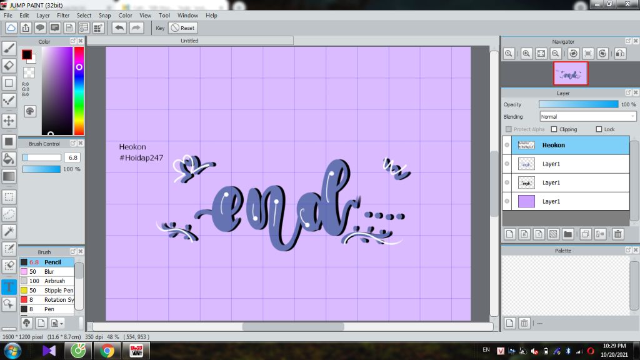
Task: Enable the Lock checkbox
Action: tap(599, 129)
